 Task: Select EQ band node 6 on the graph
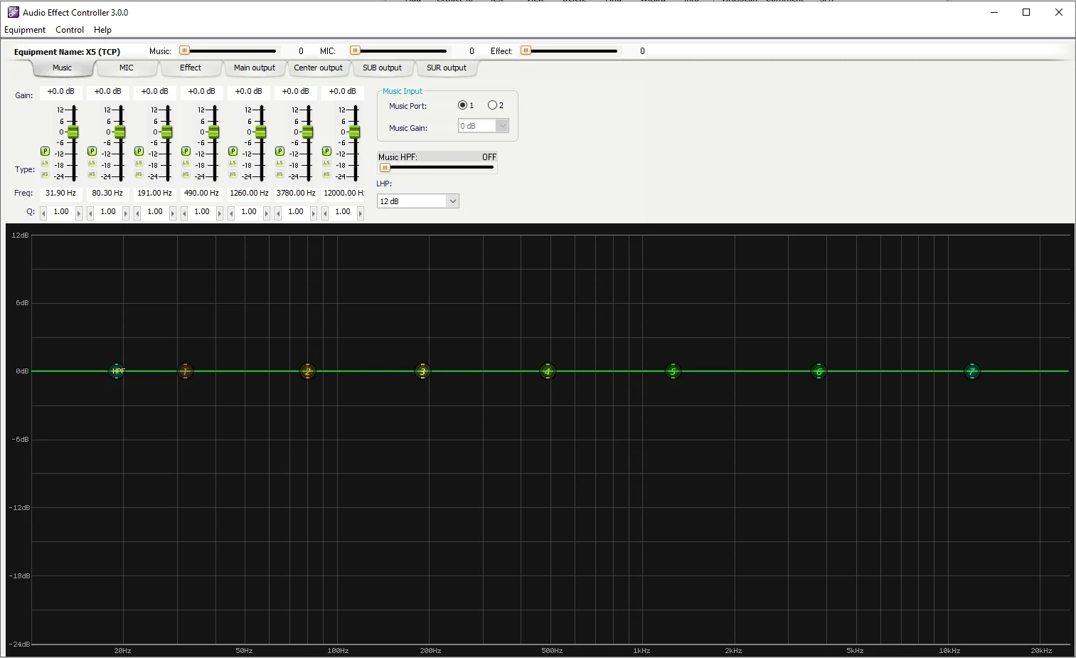click(x=819, y=371)
